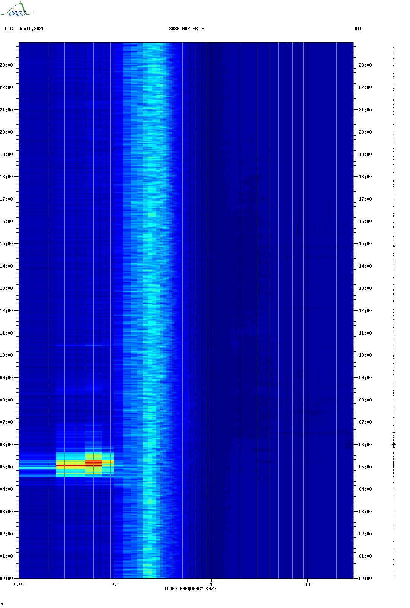Screen dimensions: 410x608
Task: Click the left axis '08:00' label
Action: [x=6, y=400]
